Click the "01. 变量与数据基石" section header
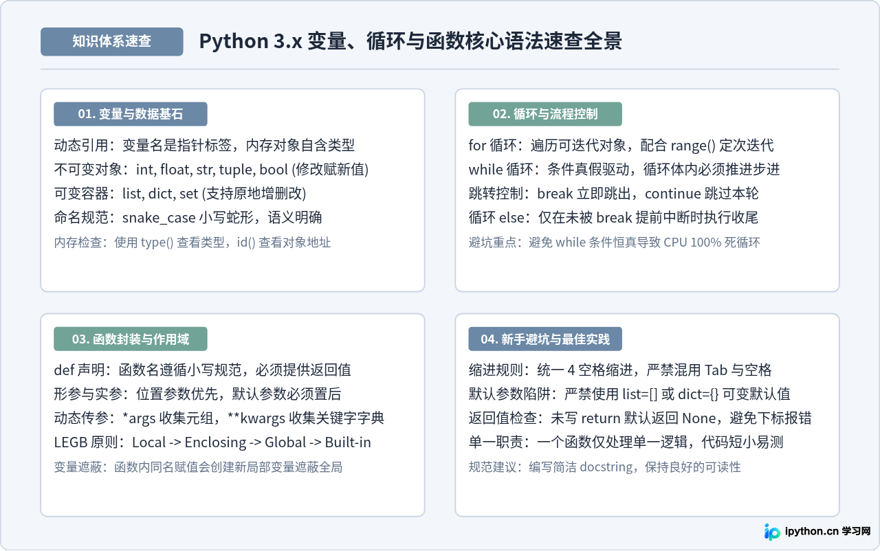 pyautogui.click(x=131, y=114)
